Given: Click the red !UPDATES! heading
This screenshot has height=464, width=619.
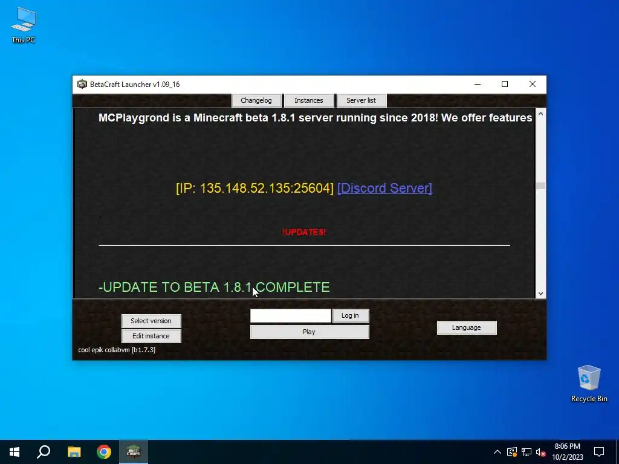Looking at the screenshot, I should (x=304, y=232).
